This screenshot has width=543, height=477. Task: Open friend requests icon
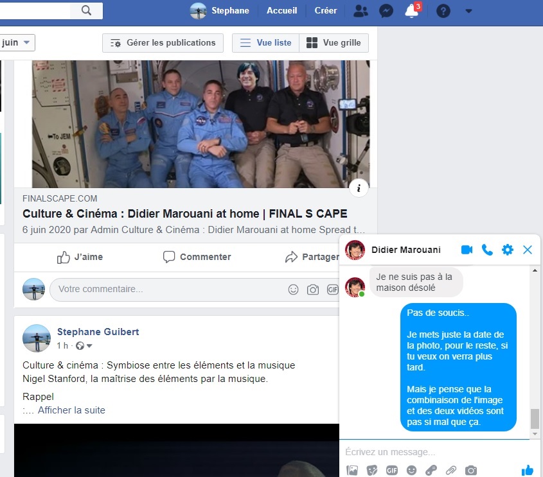click(x=361, y=11)
